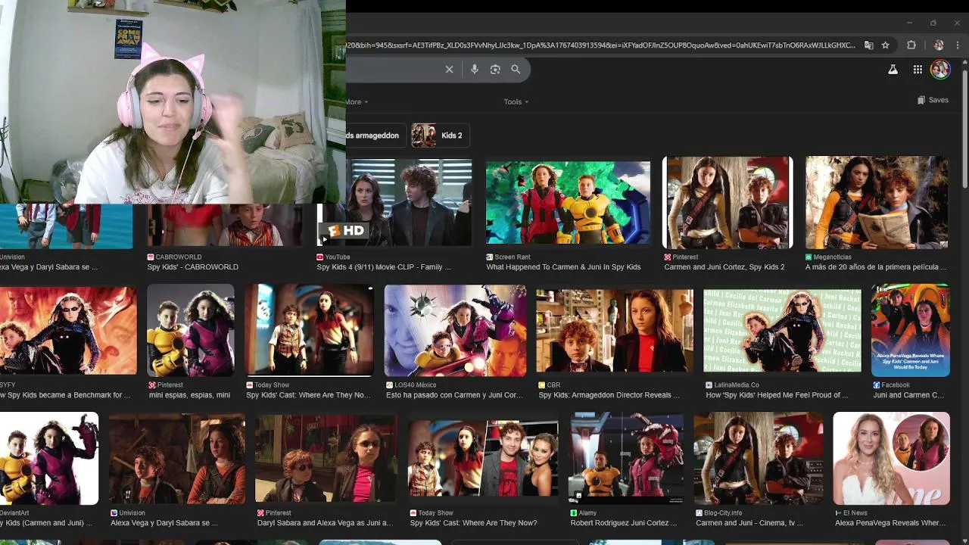The height and width of the screenshot is (545, 969).
Task: Open the translate page icon in address bar
Action: [x=869, y=45]
